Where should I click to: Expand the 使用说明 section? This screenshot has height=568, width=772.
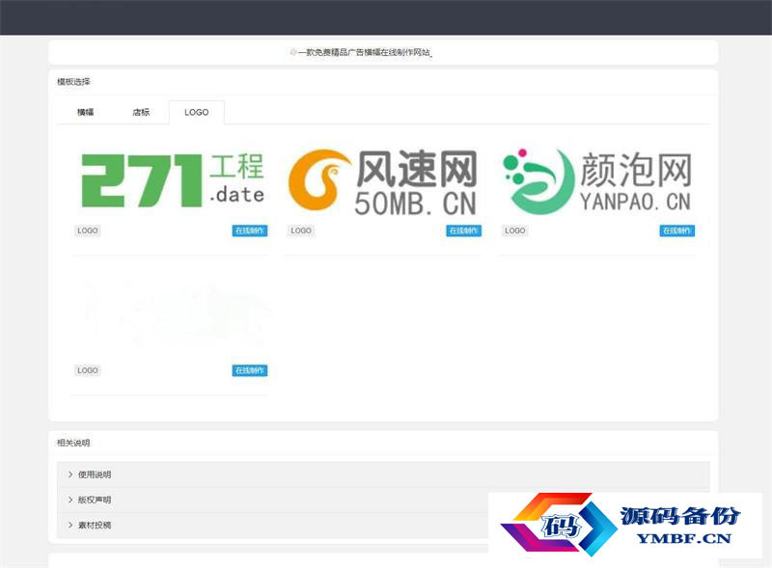383,474
